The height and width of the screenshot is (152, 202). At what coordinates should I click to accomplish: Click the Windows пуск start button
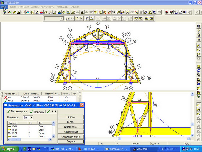click(9, 149)
